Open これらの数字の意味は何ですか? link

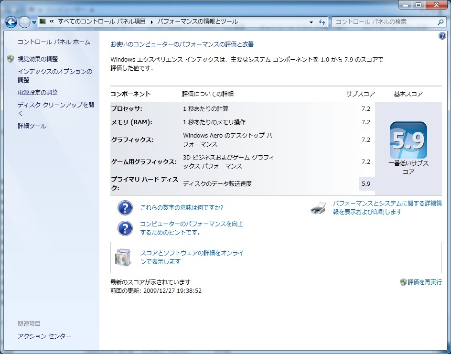tap(182, 208)
